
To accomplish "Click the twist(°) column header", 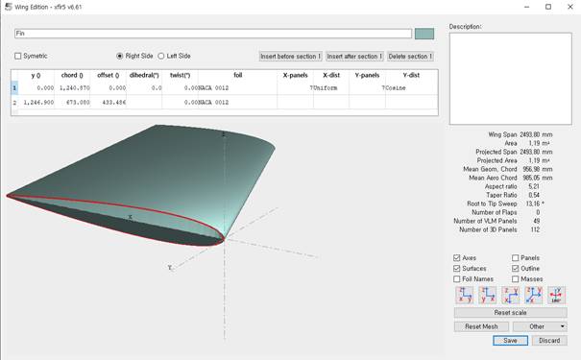I will tap(181, 75).
